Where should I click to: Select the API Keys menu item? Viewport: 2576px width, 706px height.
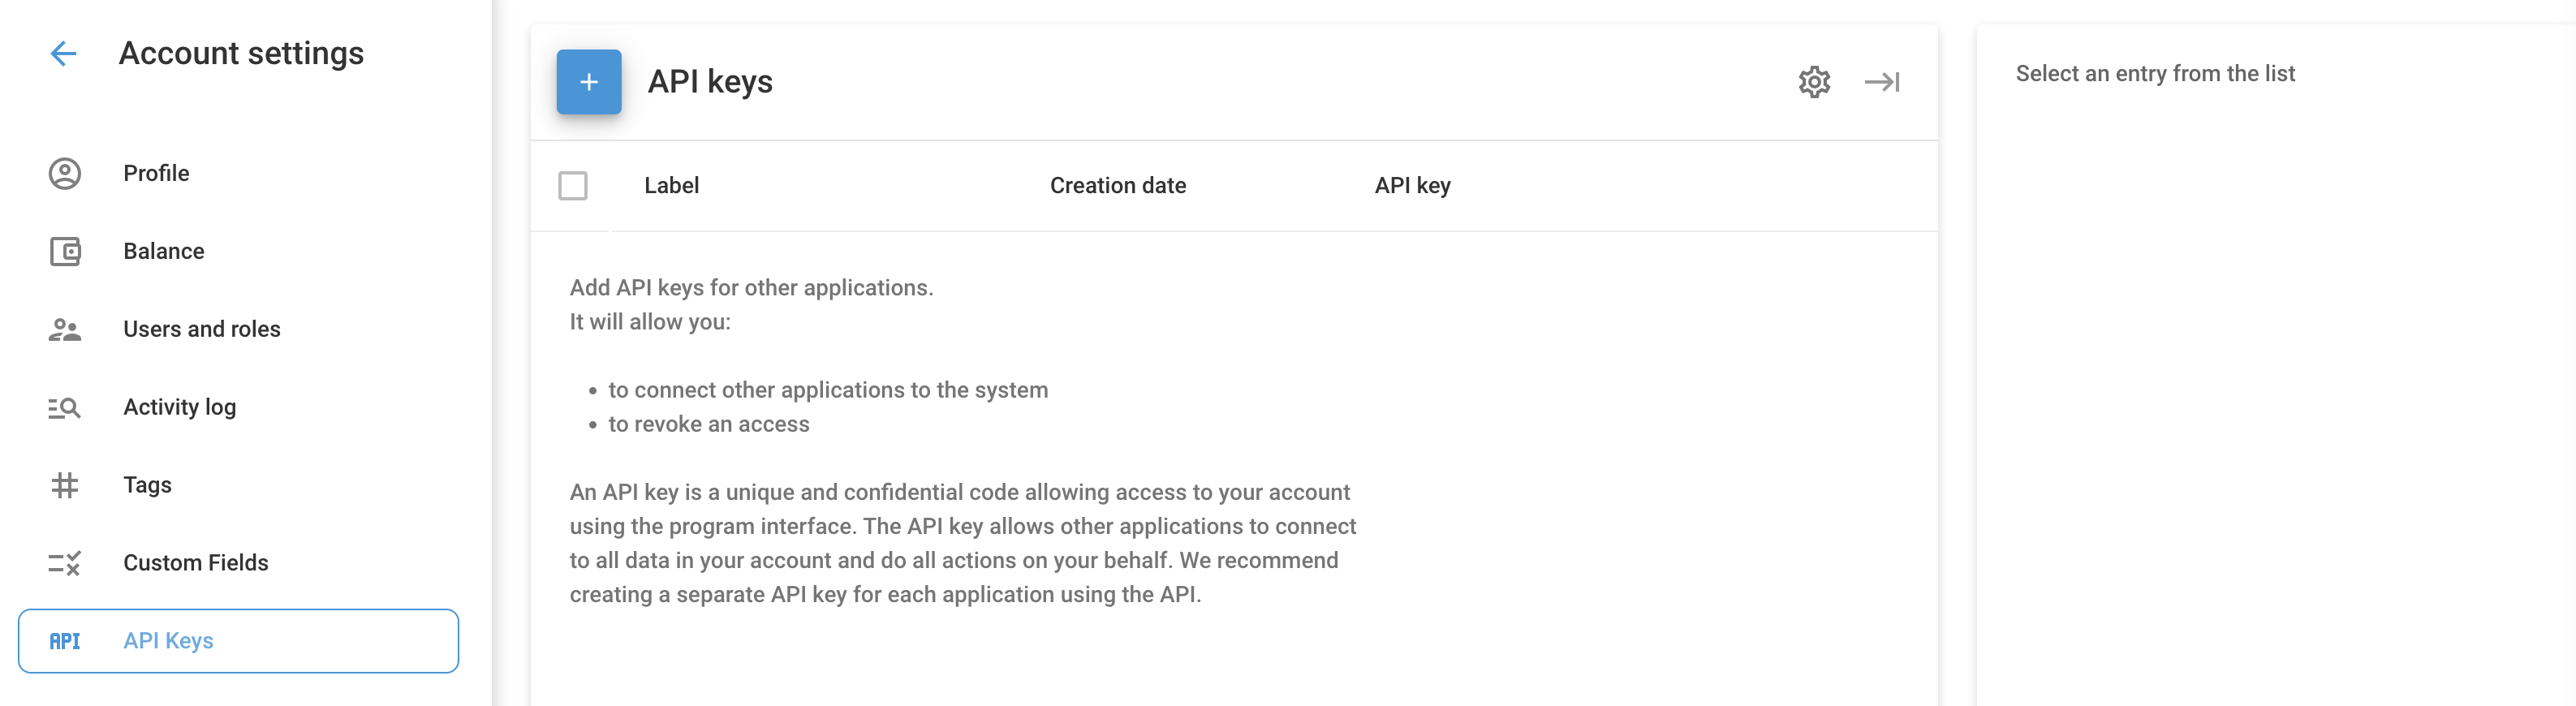[x=169, y=642]
